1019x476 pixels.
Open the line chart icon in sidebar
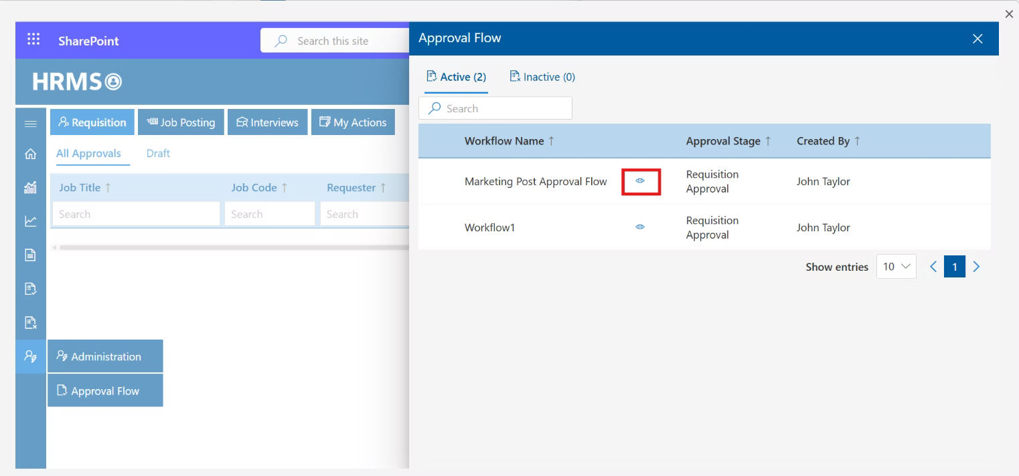point(30,221)
